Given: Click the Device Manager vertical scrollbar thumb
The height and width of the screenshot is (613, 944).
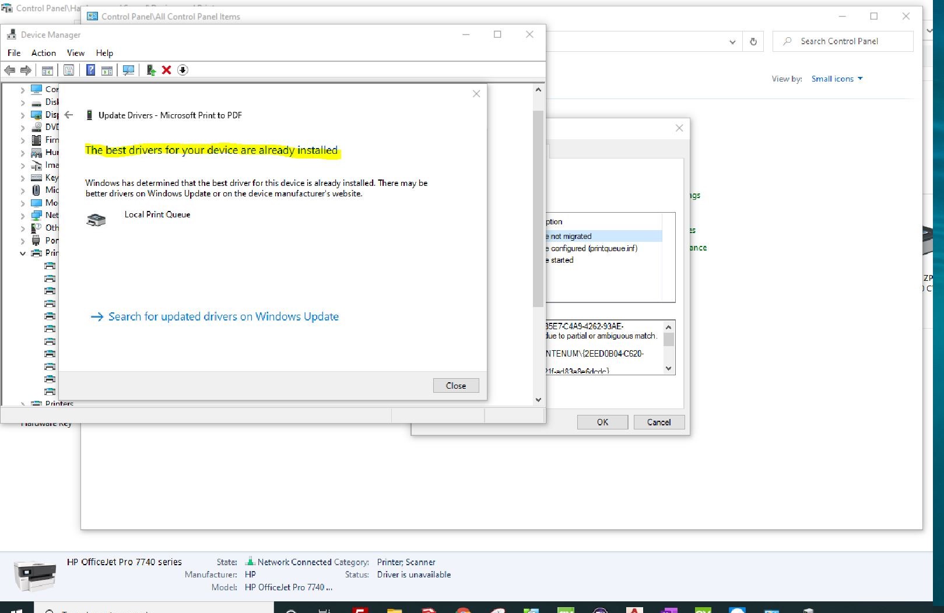Looking at the screenshot, I should click(538, 209).
